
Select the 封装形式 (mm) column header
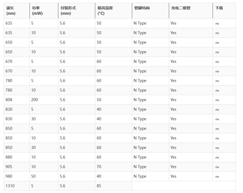click(68, 11)
